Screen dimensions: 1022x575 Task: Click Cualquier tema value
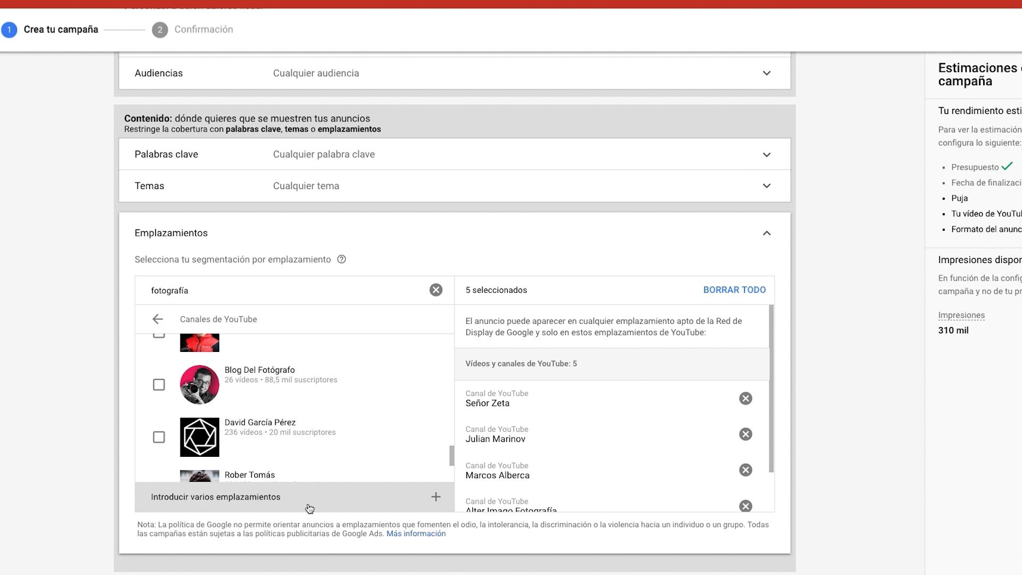tap(306, 186)
